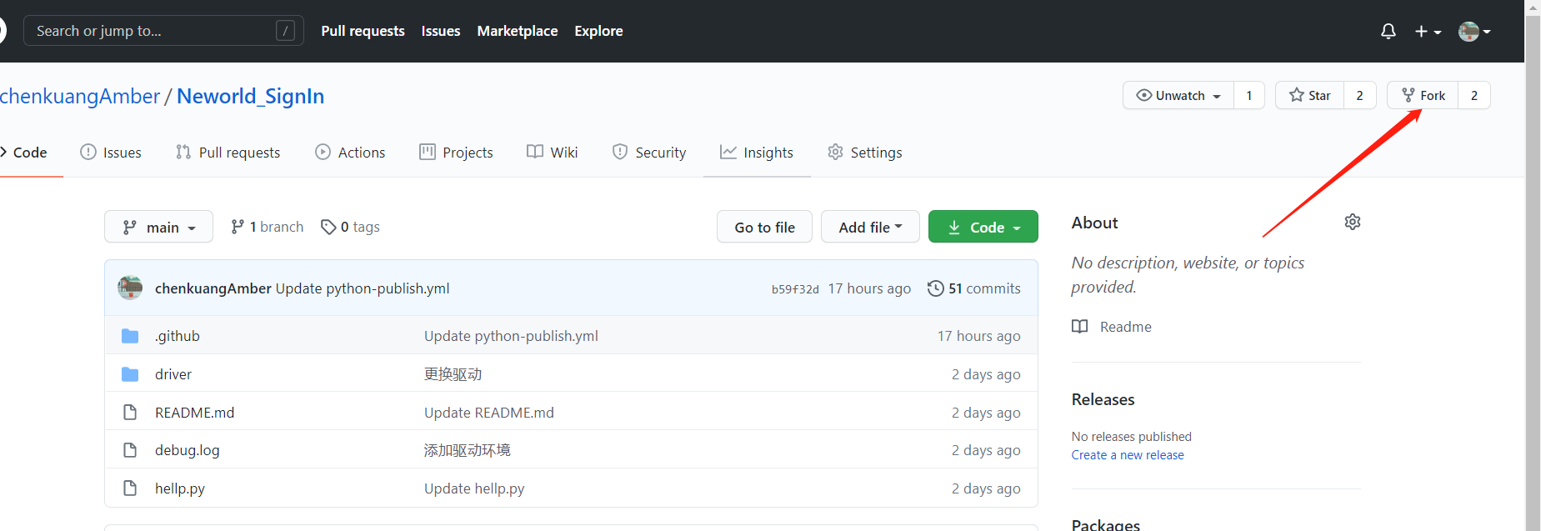Switch to the Projects tab
The width and height of the screenshot is (1541, 531).
pos(456,153)
